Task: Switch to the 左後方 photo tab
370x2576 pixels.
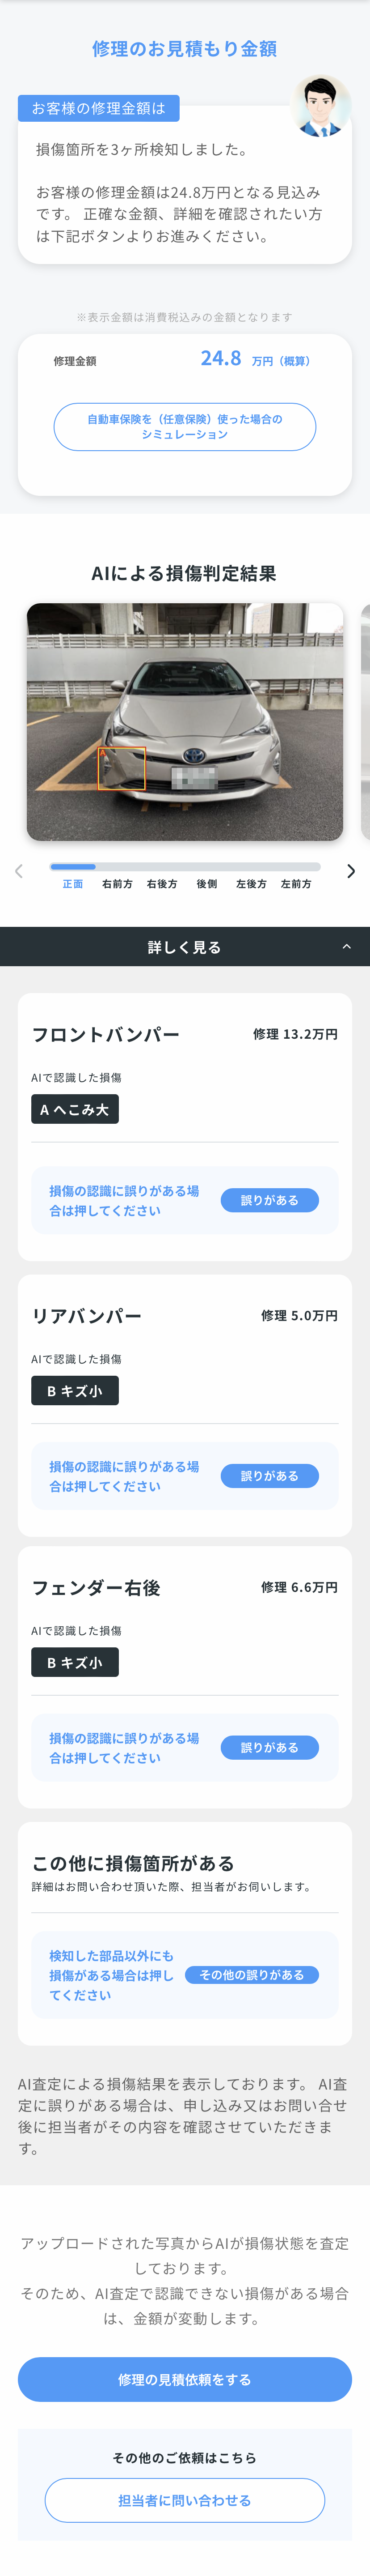Action: coord(251,884)
